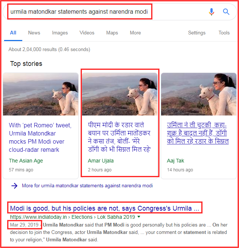Click the microphone voice search icon

pyautogui.click(x=212, y=12)
